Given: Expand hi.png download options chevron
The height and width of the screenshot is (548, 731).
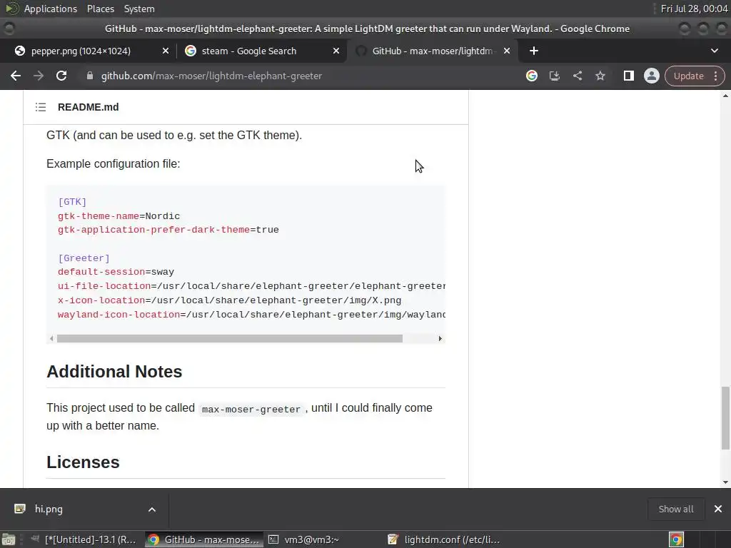Looking at the screenshot, I should 152,509.
